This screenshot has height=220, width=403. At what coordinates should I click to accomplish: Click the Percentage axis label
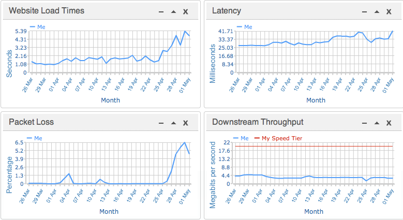(9, 175)
